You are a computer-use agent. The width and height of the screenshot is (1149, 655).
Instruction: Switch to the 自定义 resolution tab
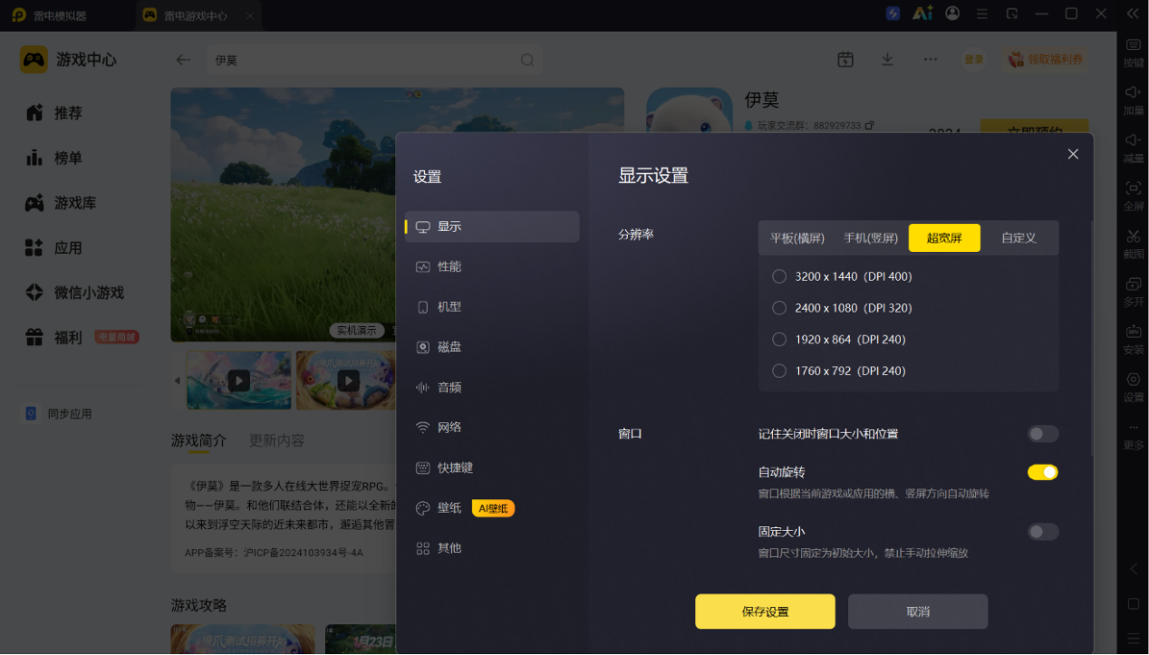[x=1019, y=238]
